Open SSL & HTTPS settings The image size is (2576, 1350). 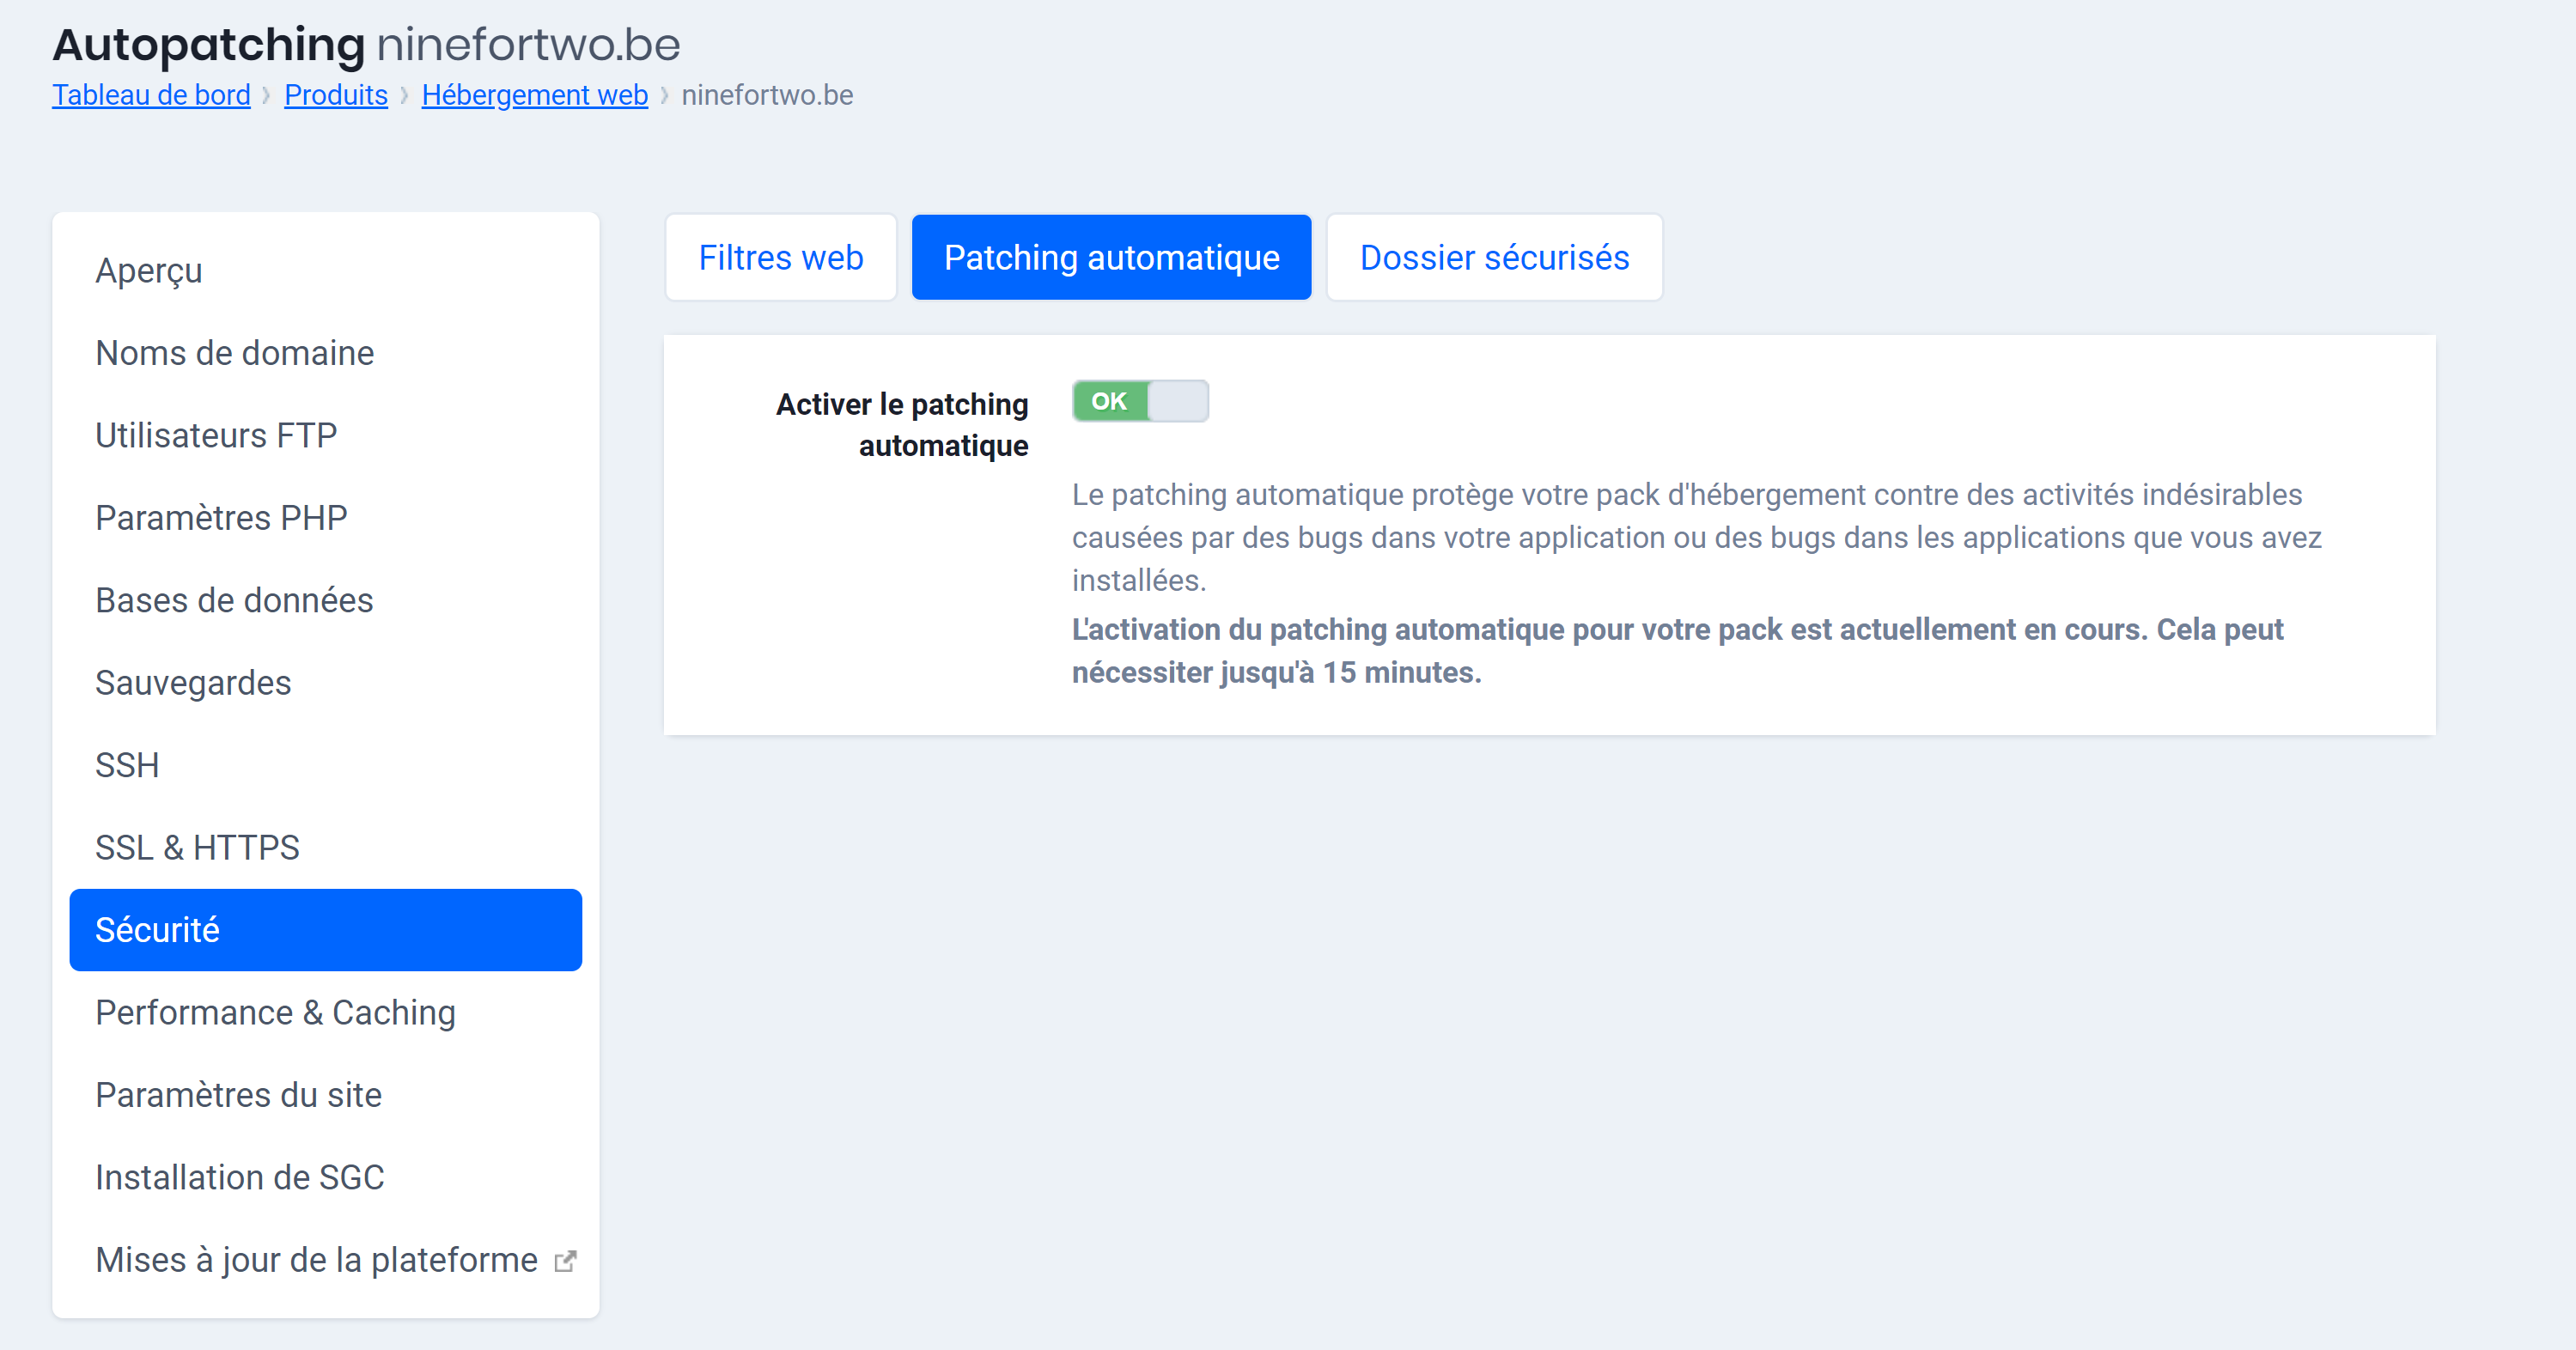coord(197,847)
